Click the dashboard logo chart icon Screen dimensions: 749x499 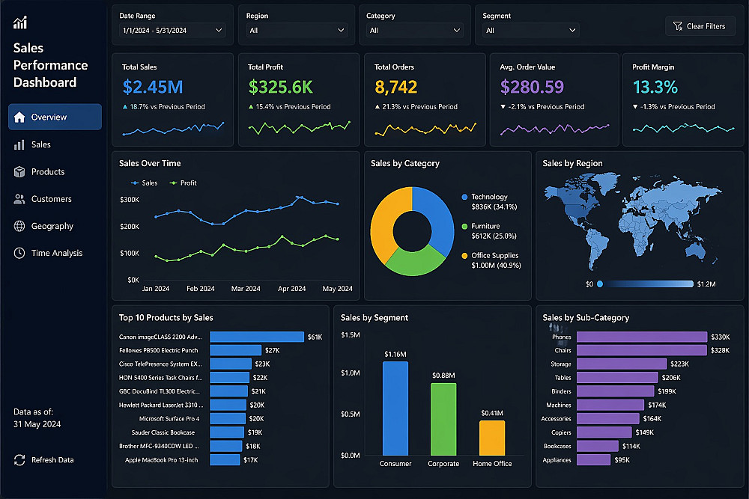(x=20, y=22)
